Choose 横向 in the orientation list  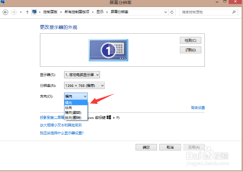point(76,103)
